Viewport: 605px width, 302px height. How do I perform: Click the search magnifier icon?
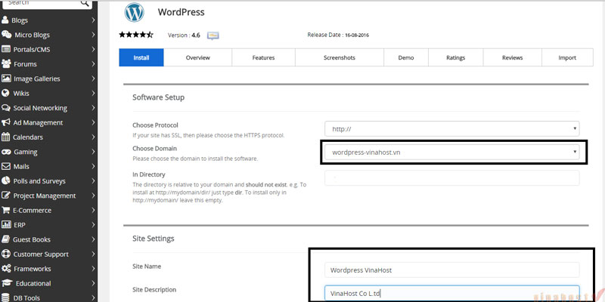point(85,3)
